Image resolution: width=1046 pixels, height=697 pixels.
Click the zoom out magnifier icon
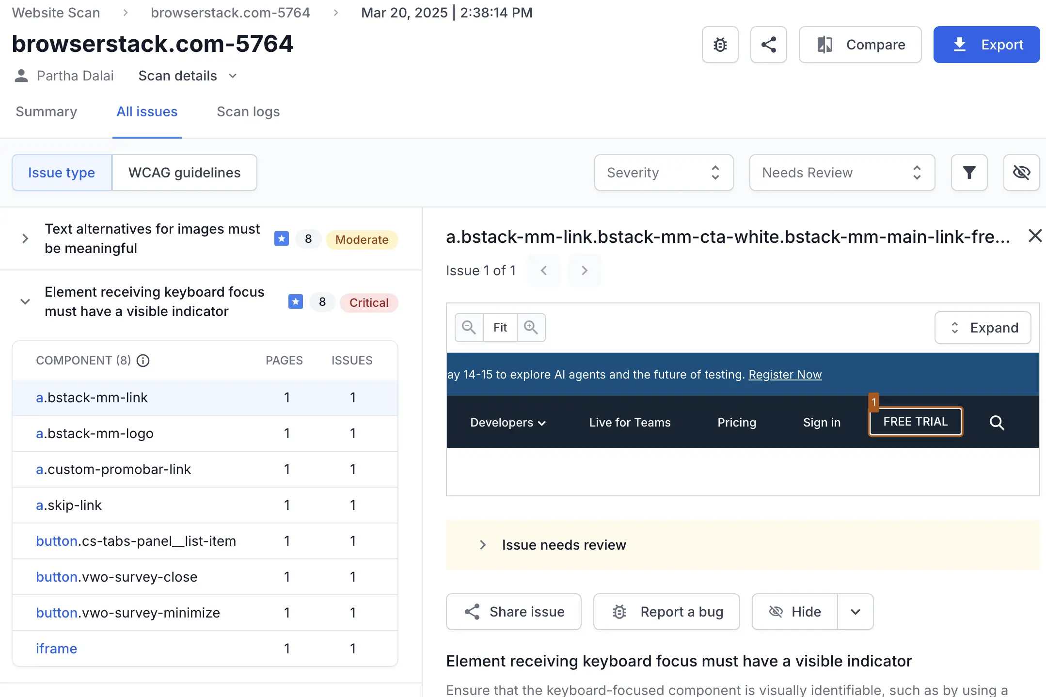point(469,328)
